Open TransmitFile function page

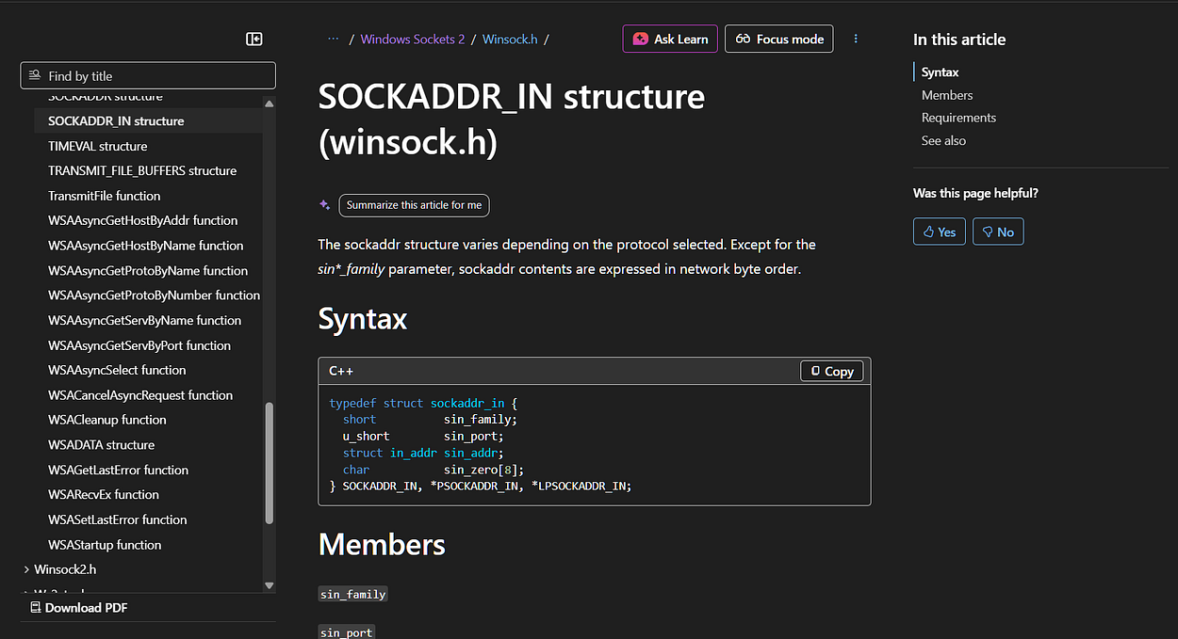click(x=105, y=196)
